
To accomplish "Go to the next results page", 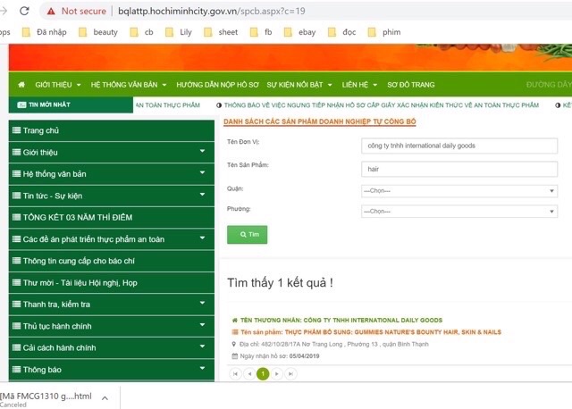I will tap(276, 374).
